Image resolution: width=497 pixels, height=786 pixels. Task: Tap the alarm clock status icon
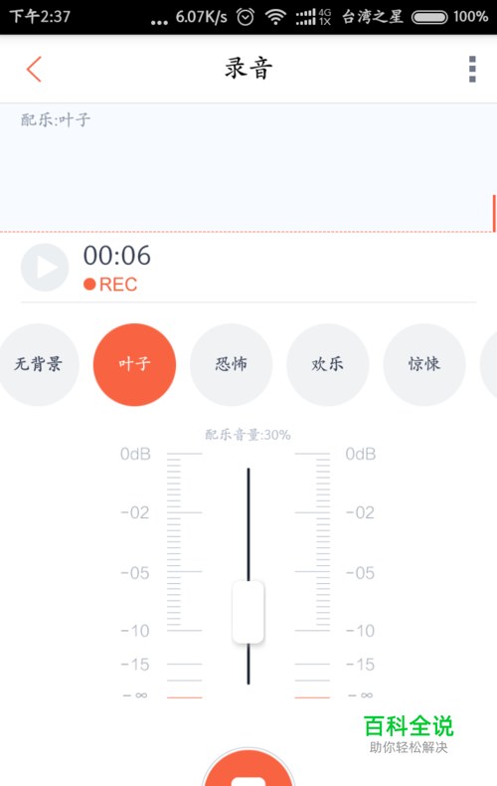pyautogui.click(x=246, y=17)
